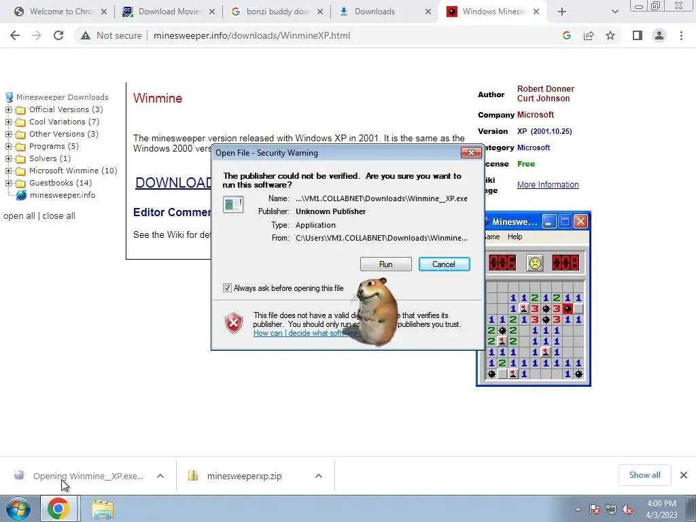This screenshot has height=522, width=696.
Task: Expand Official Versions (3) folder
Action: [x=8, y=109]
